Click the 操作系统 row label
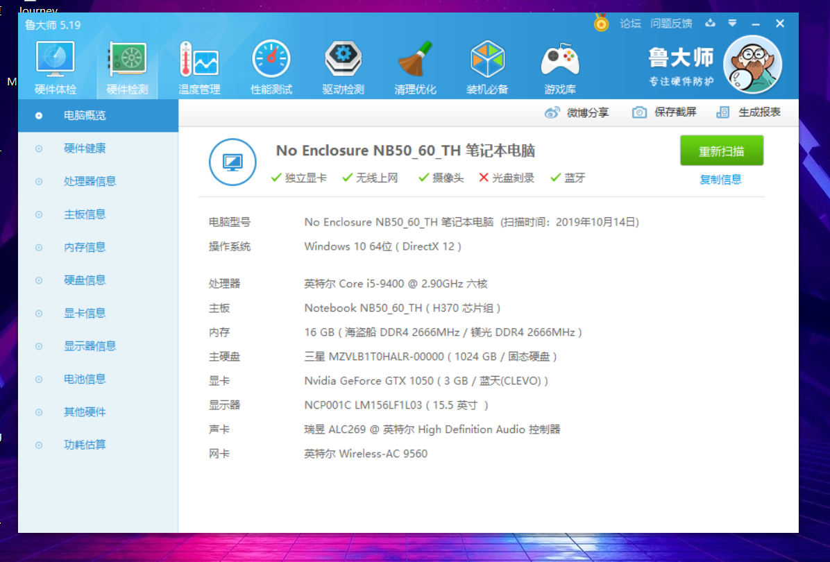Image resolution: width=830 pixels, height=562 pixels. [x=229, y=246]
